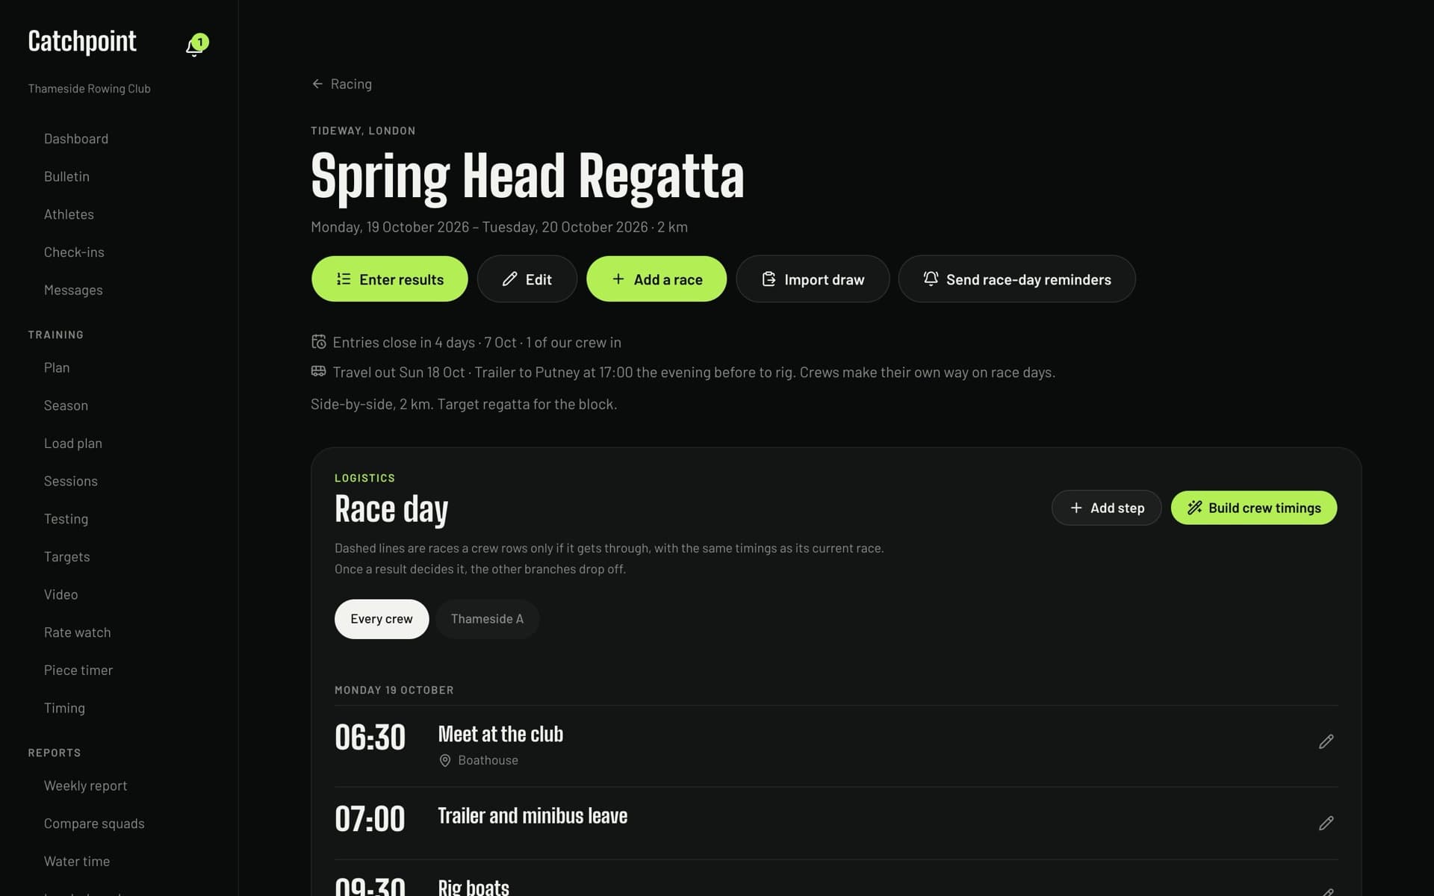Image resolution: width=1434 pixels, height=896 pixels.
Task: Import the draw
Action: point(813,279)
